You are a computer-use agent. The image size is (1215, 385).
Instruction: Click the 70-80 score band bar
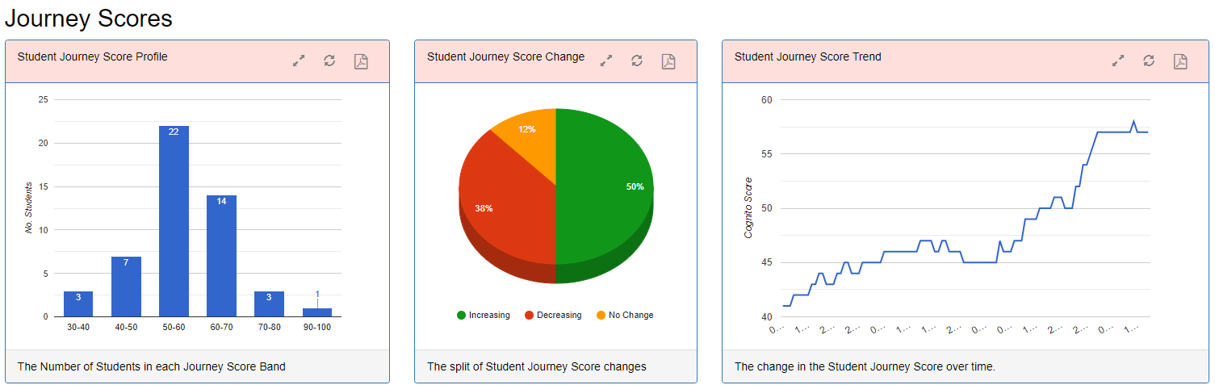click(269, 304)
